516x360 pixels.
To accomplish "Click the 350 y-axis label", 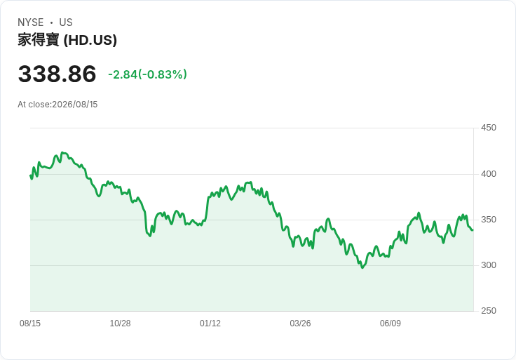I will [x=489, y=220].
